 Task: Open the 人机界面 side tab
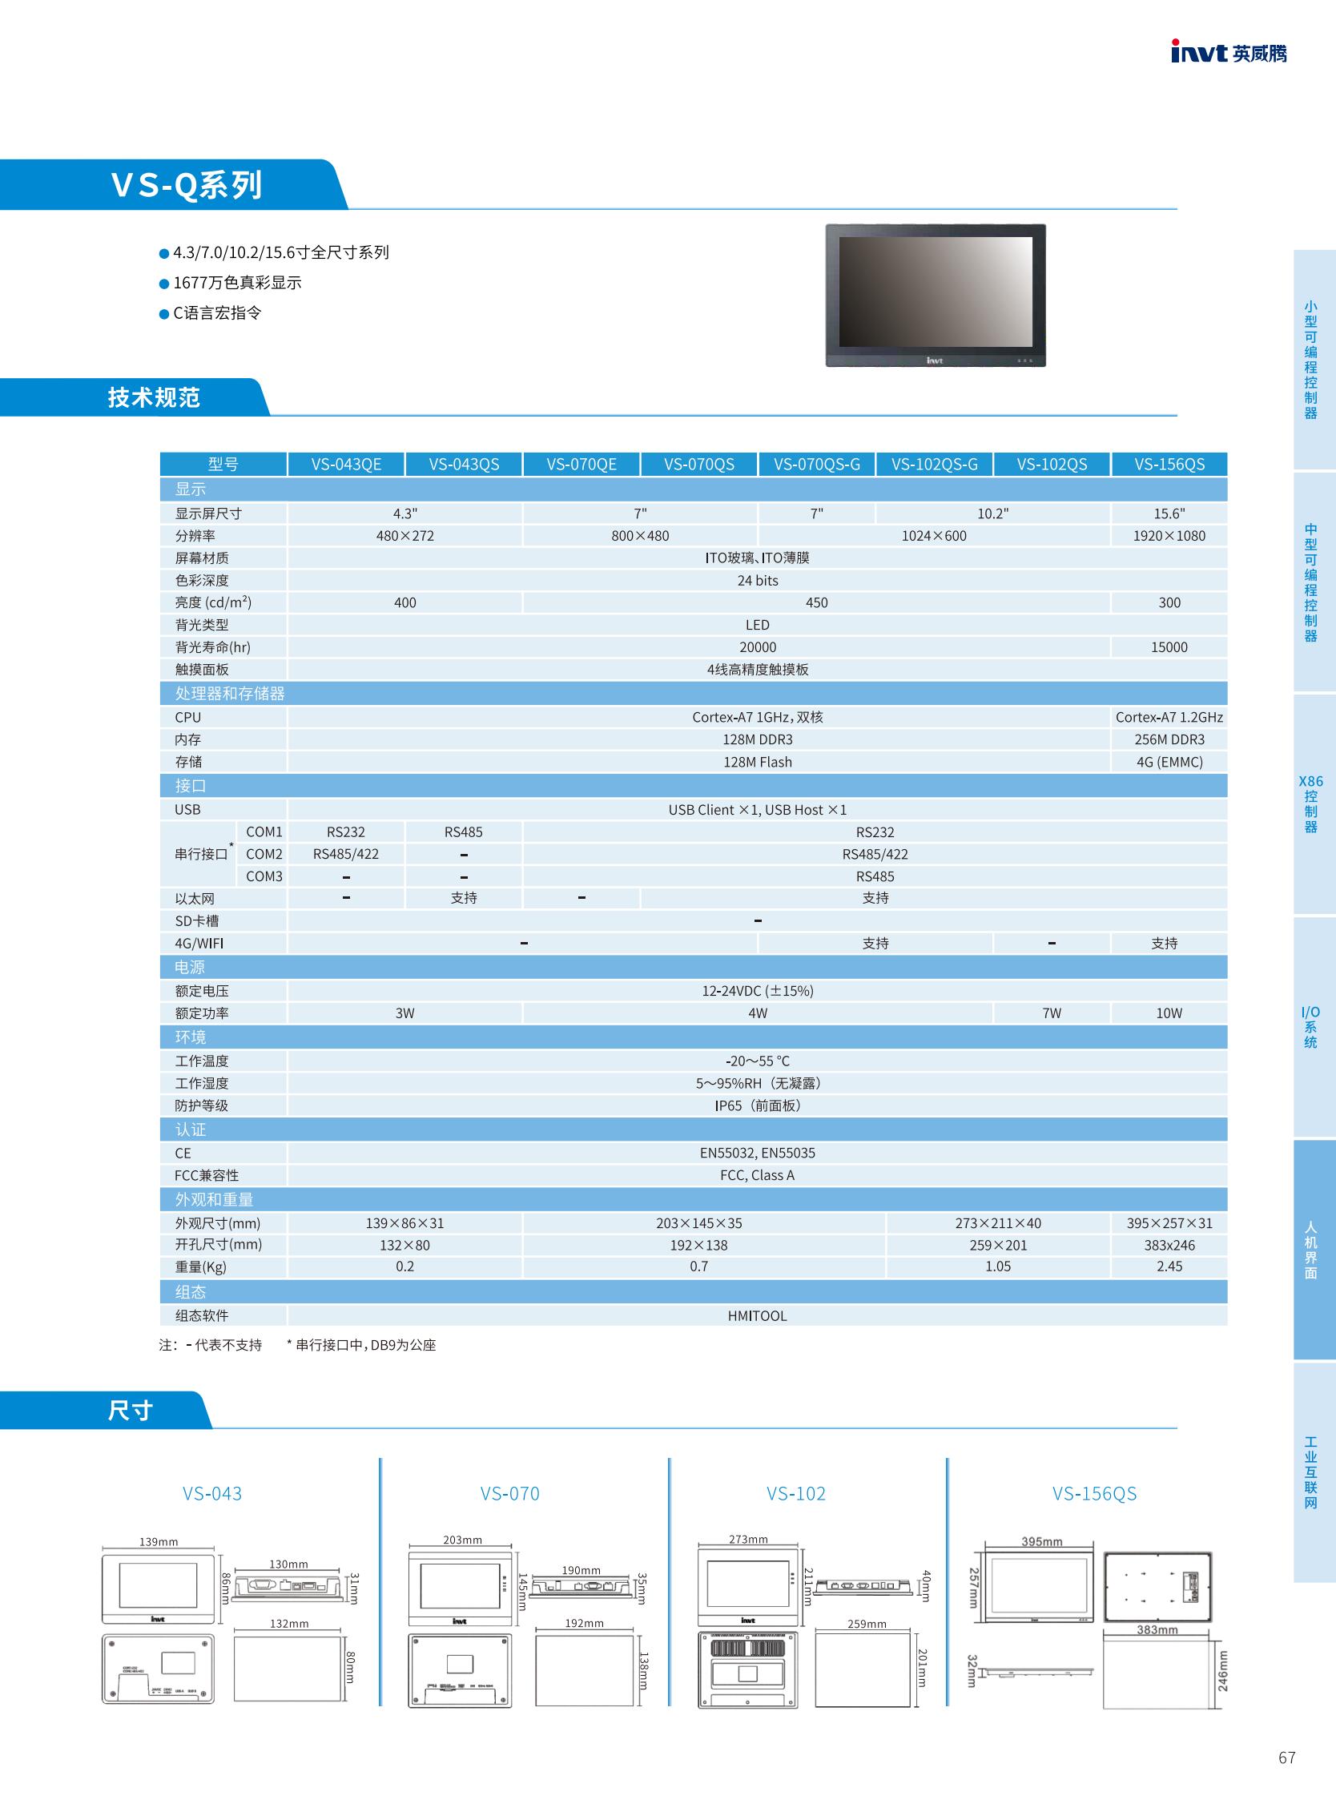[x=1314, y=1250]
